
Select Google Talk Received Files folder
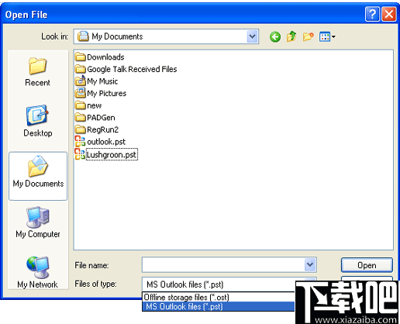click(126, 69)
